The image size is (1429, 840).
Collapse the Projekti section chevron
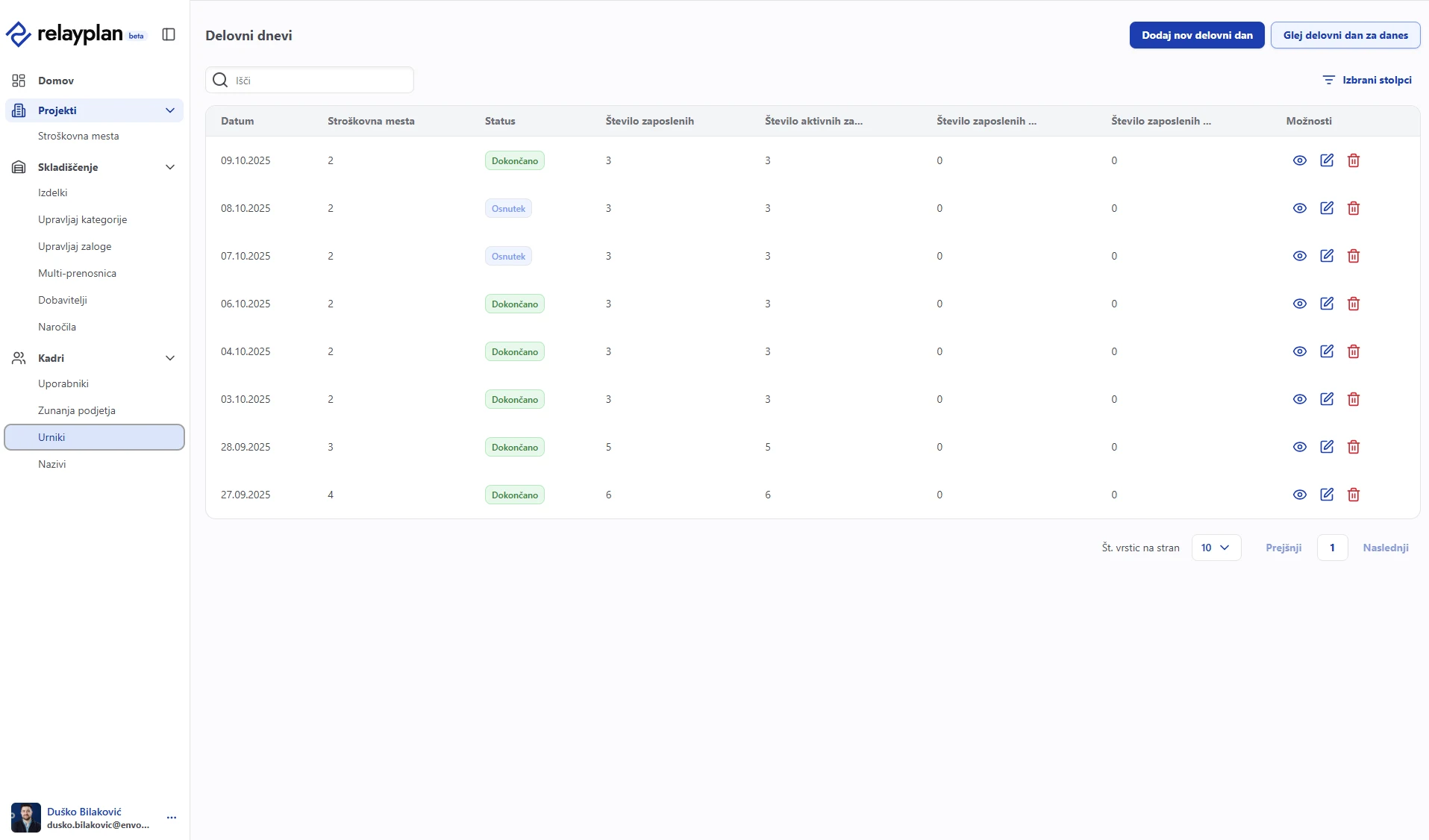click(x=170, y=110)
